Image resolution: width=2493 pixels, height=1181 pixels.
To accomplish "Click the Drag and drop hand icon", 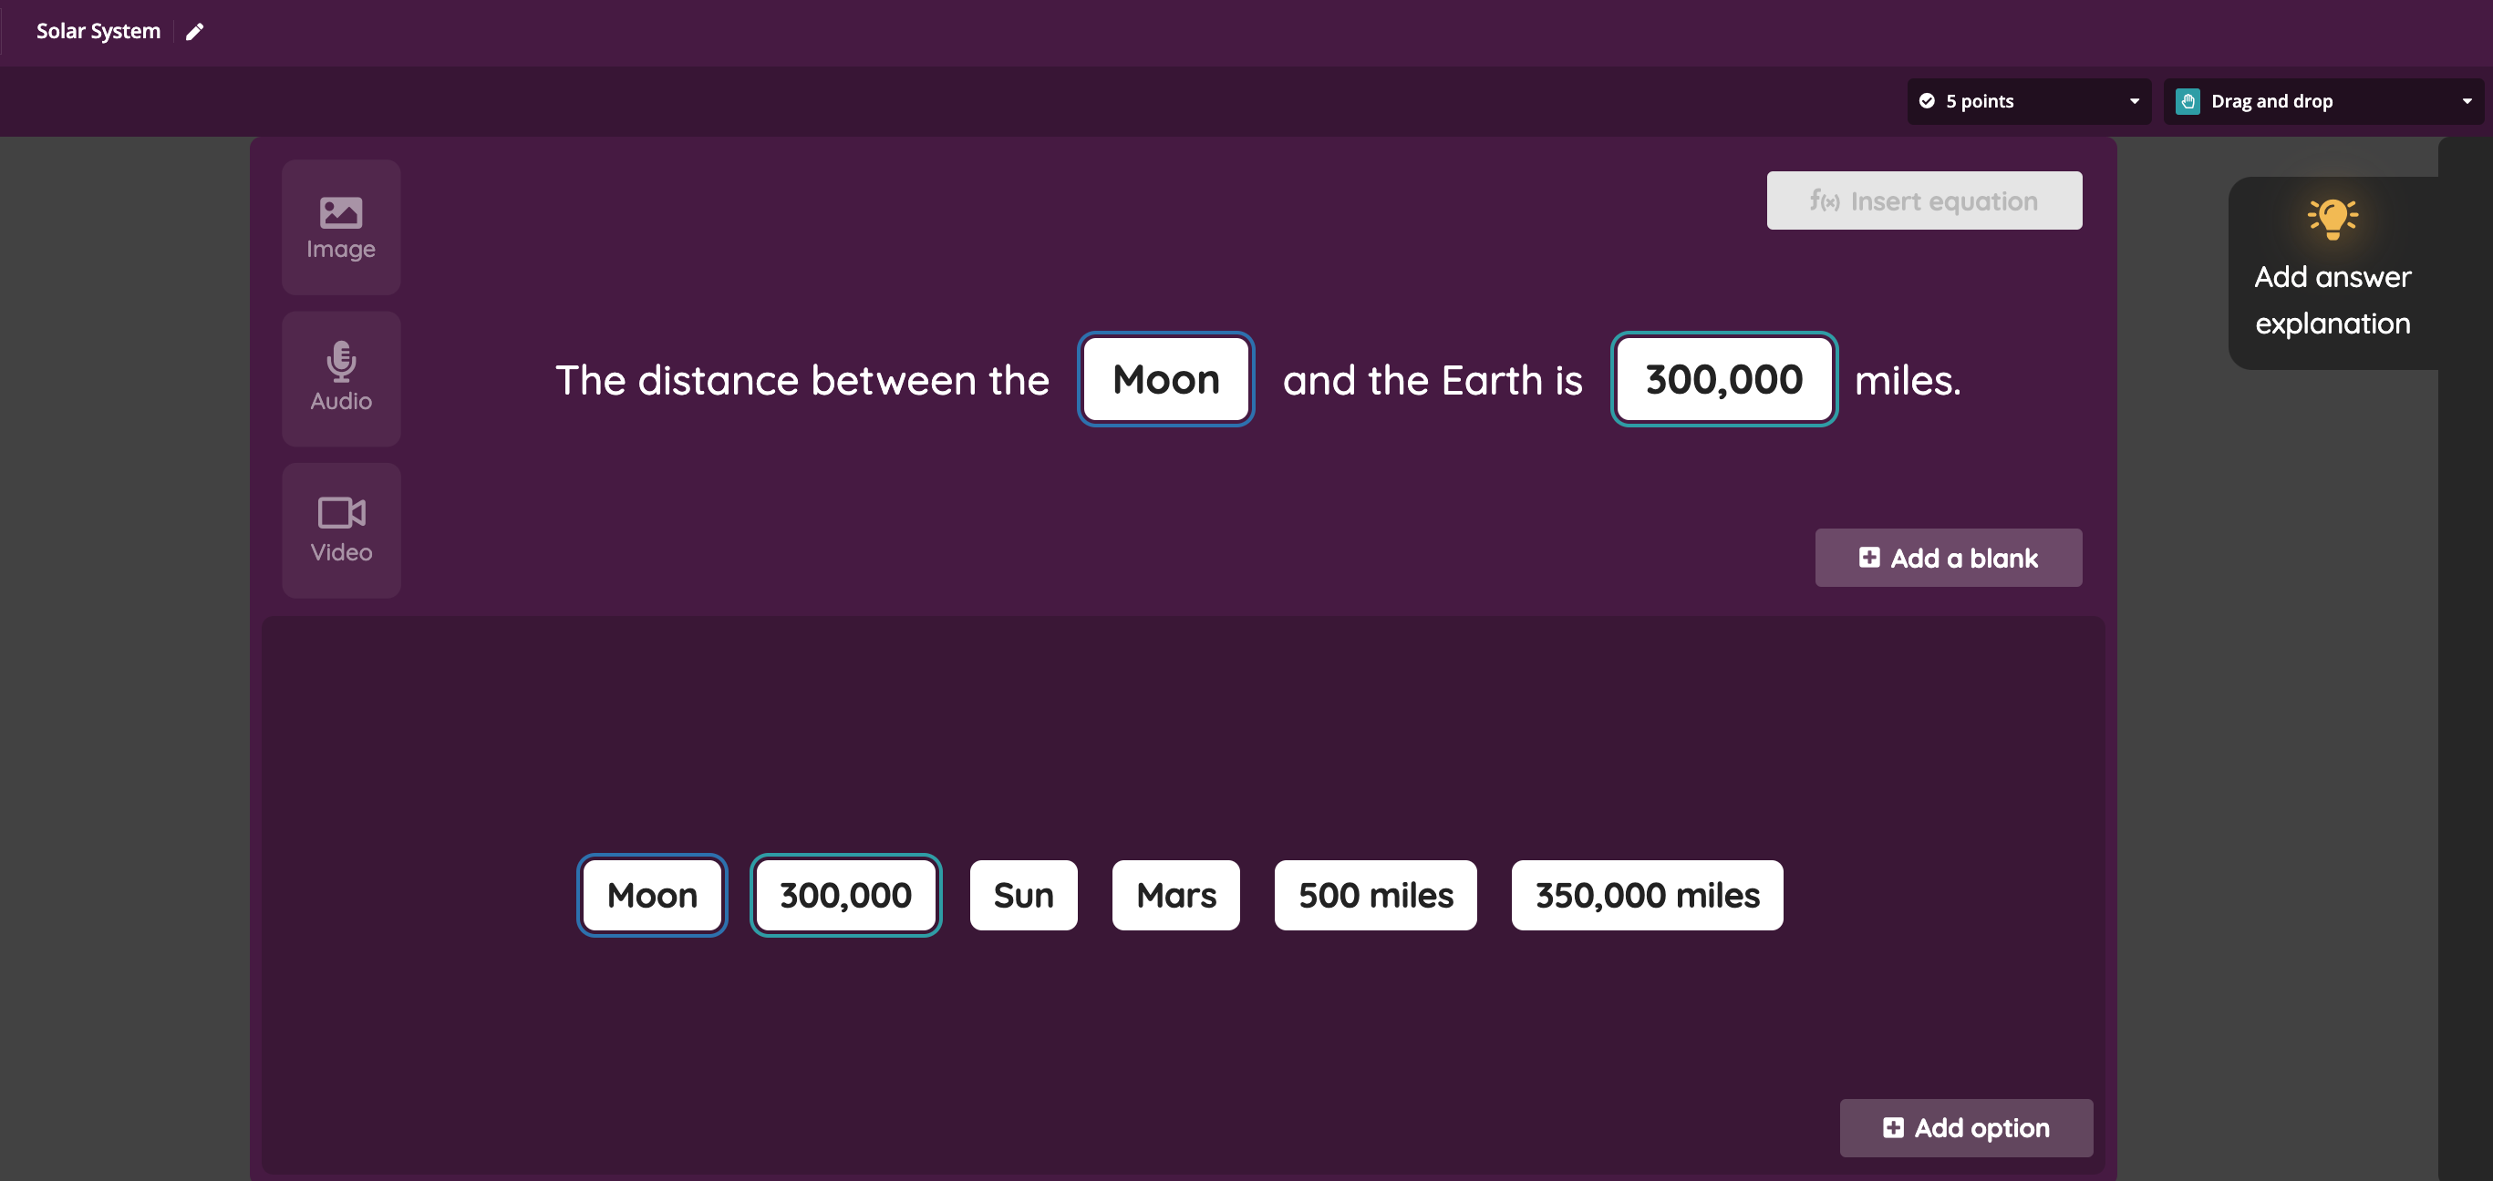I will (x=2188, y=101).
